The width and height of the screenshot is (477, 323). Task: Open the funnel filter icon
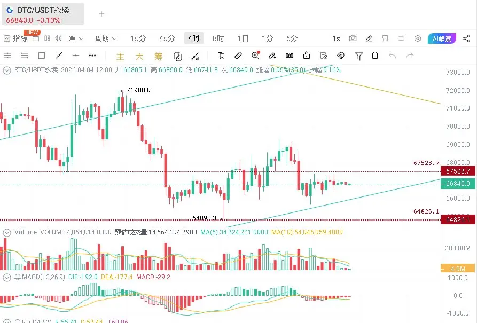point(358,56)
